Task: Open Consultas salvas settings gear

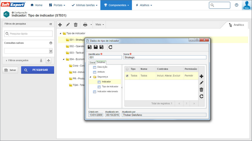Action: [x=51, y=43]
